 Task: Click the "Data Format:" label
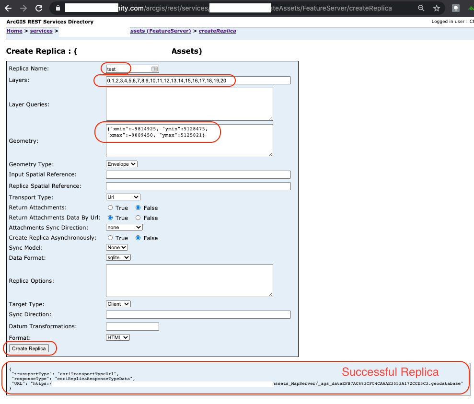click(x=27, y=258)
